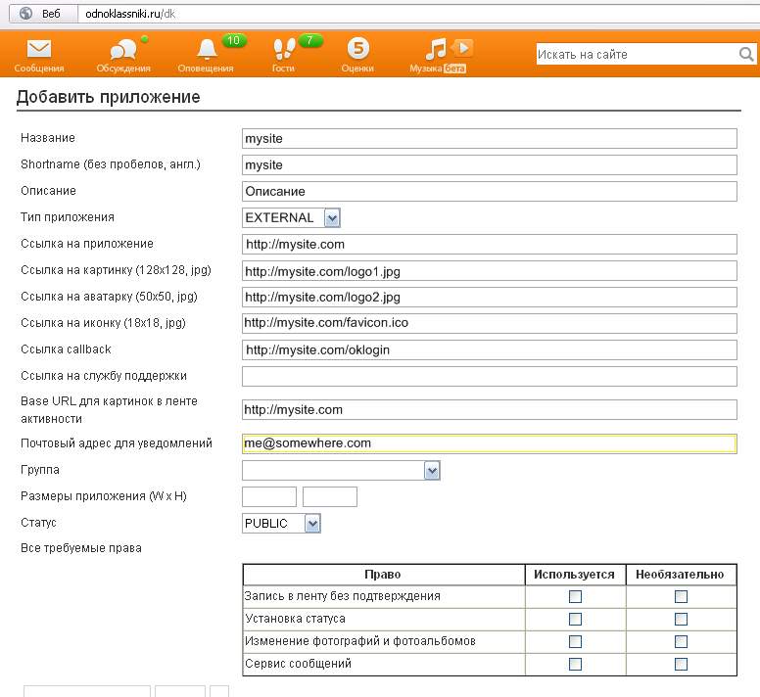Check Необязательно for Изменение фотографий и фотоальбомов
Image resolution: width=760 pixels, height=697 pixels.
(681, 642)
